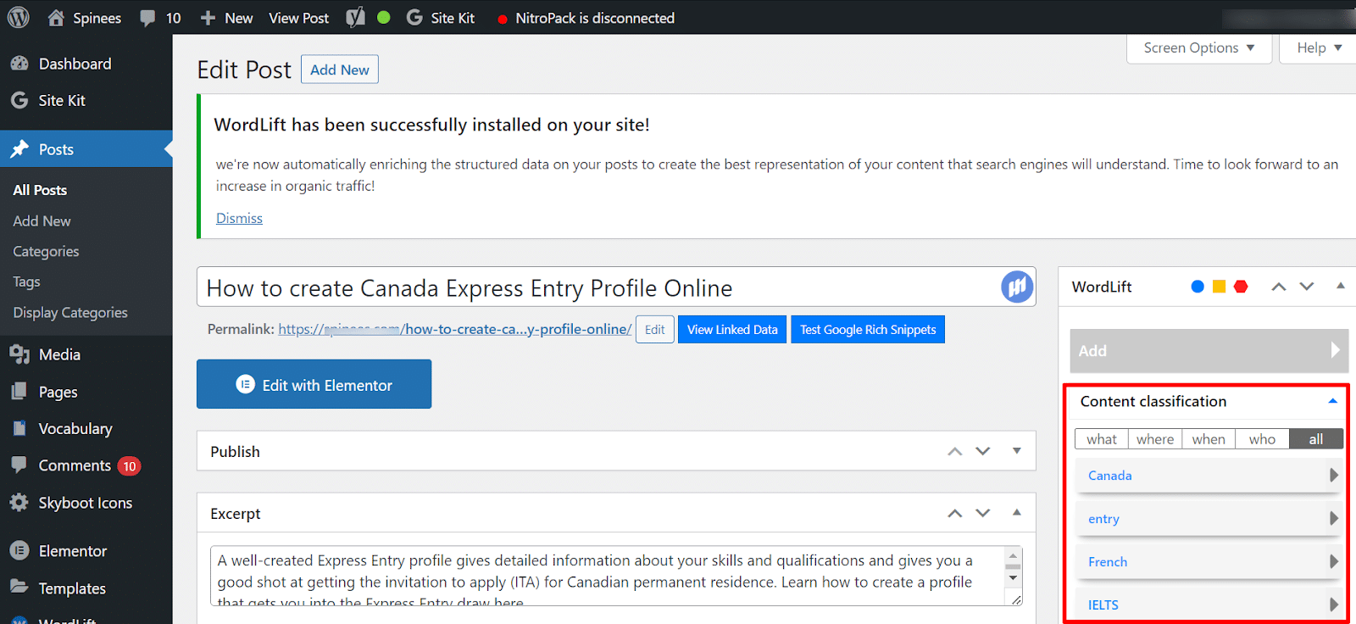Move Excerpt panel down
Image resolution: width=1356 pixels, height=624 pixels.
[x=983, y=514]
